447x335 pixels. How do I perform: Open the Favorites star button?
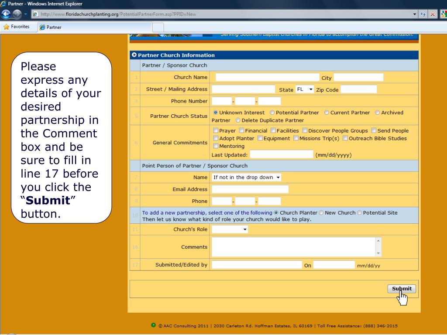click(17, 27)
